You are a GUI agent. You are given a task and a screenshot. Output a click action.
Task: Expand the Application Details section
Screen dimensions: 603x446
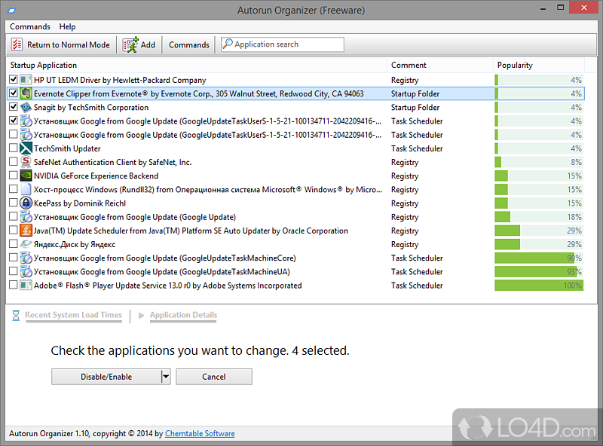tap(182, 316)
